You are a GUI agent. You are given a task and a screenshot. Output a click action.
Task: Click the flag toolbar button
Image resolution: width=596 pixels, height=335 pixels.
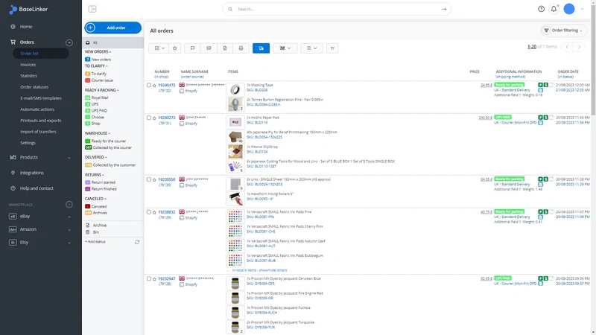[x=192, y=48]
